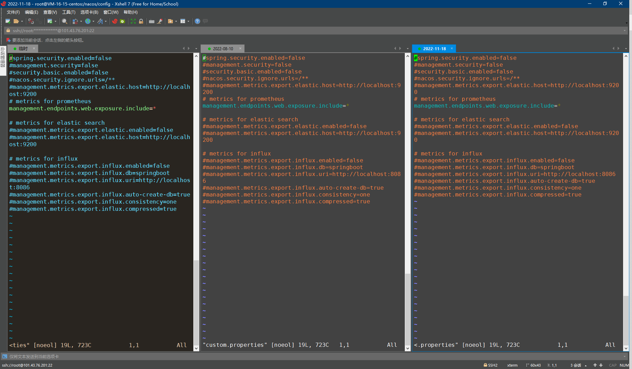Click the status bar down arrow icon

tap(601, 365)
